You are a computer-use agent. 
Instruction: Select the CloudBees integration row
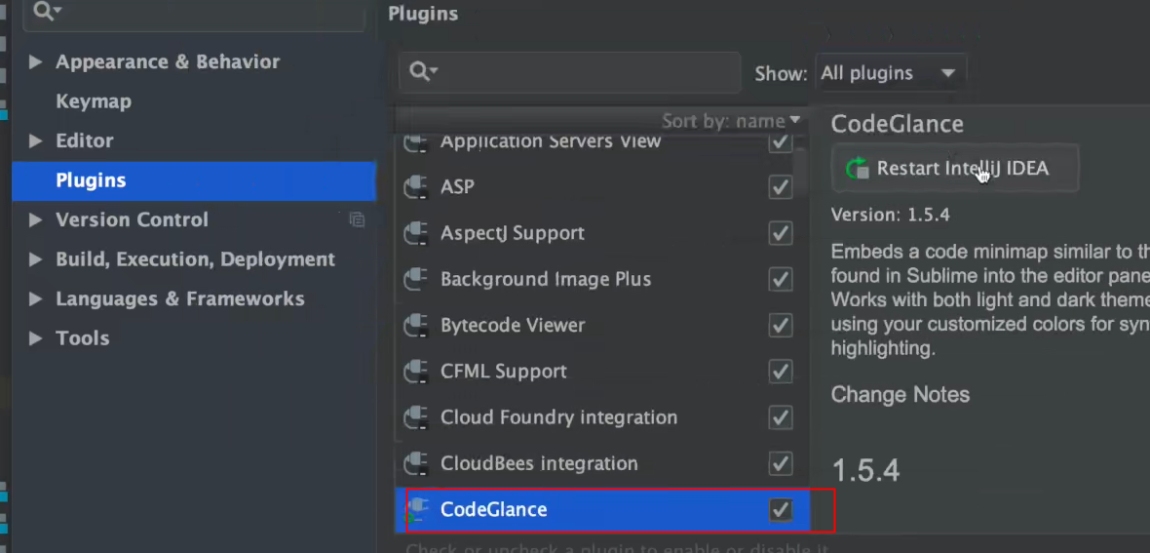(x=601, y=463)
